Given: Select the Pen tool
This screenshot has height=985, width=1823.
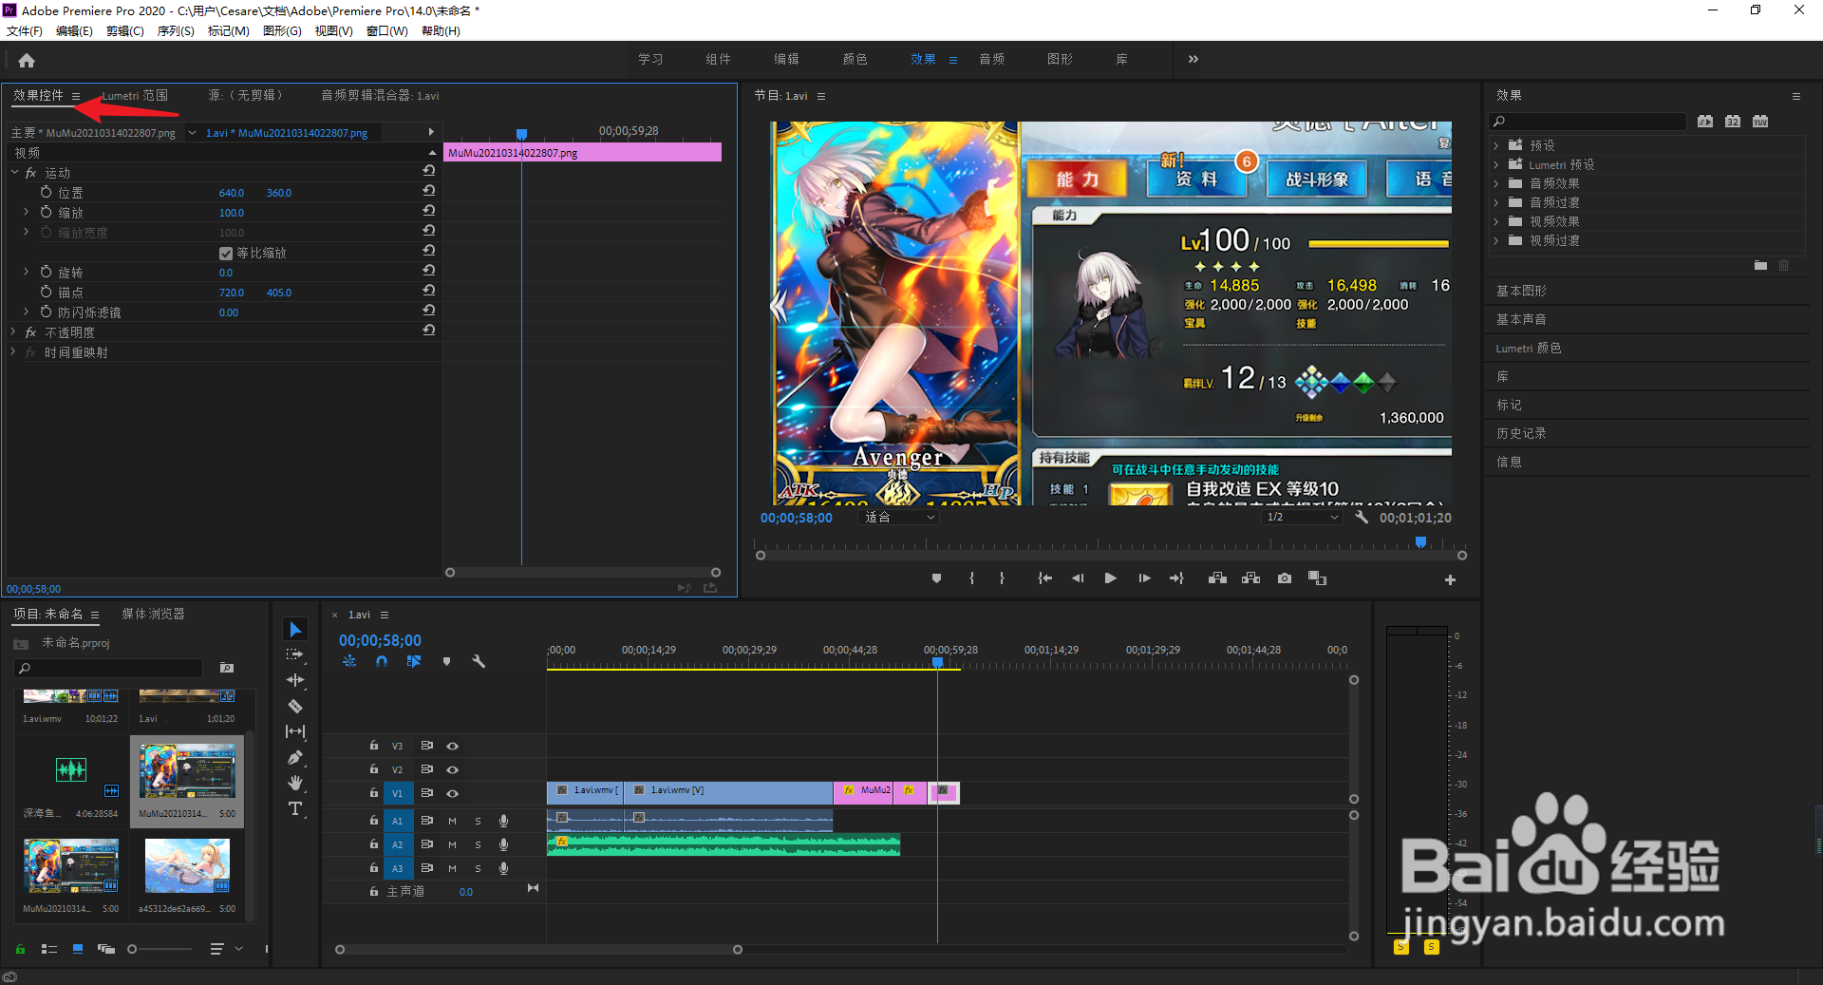Looking at the screenshot, I should [295, 757].
